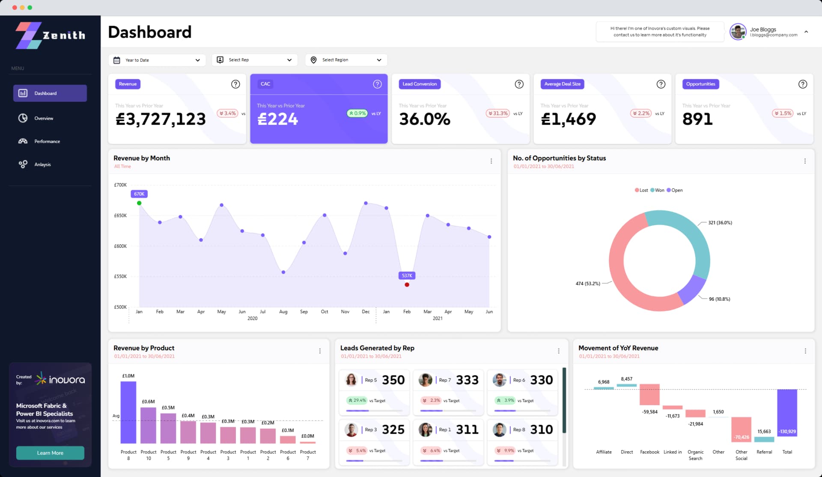This screenshot has width=822, height=477.
Task: Click the Zenith logo
Action: (x=49, y=35)
